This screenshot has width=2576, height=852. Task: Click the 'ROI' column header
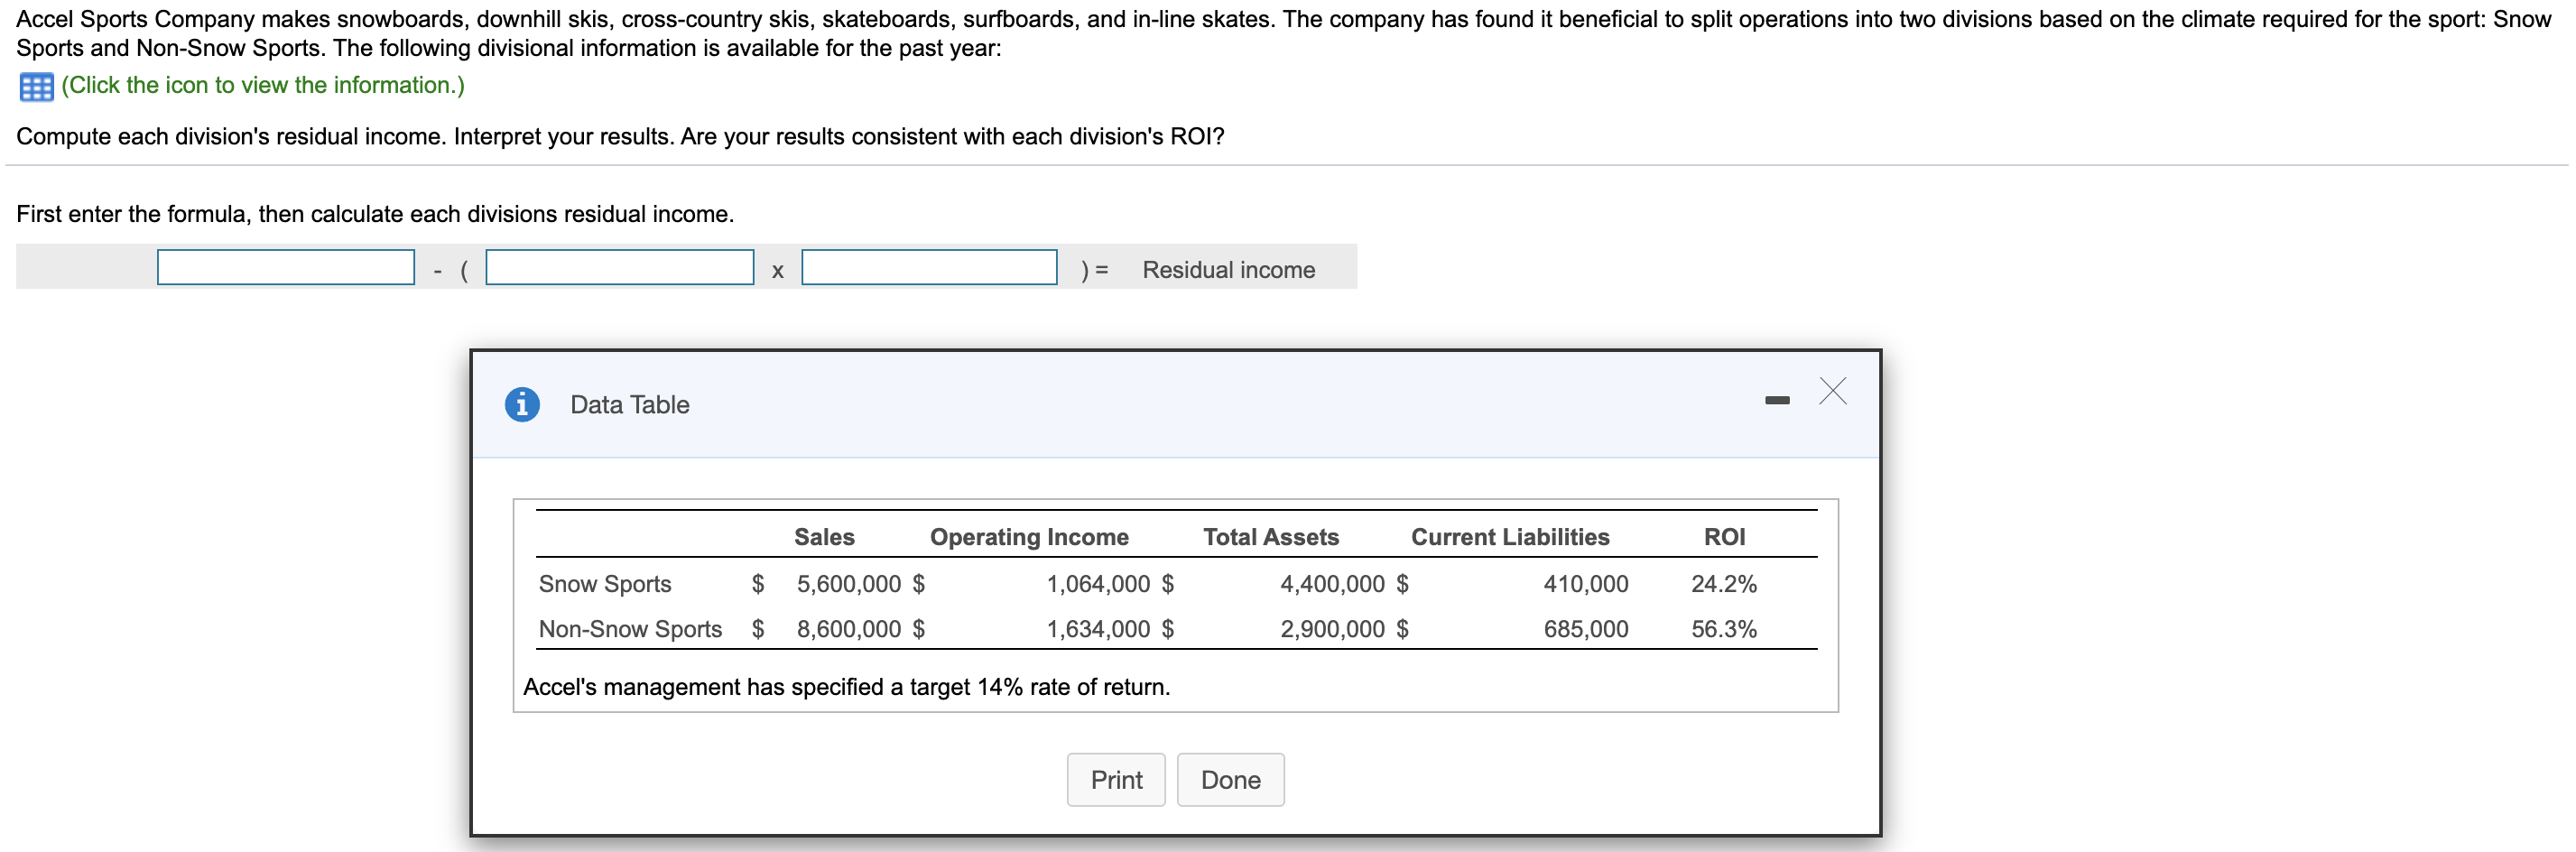click(1724, 537)
